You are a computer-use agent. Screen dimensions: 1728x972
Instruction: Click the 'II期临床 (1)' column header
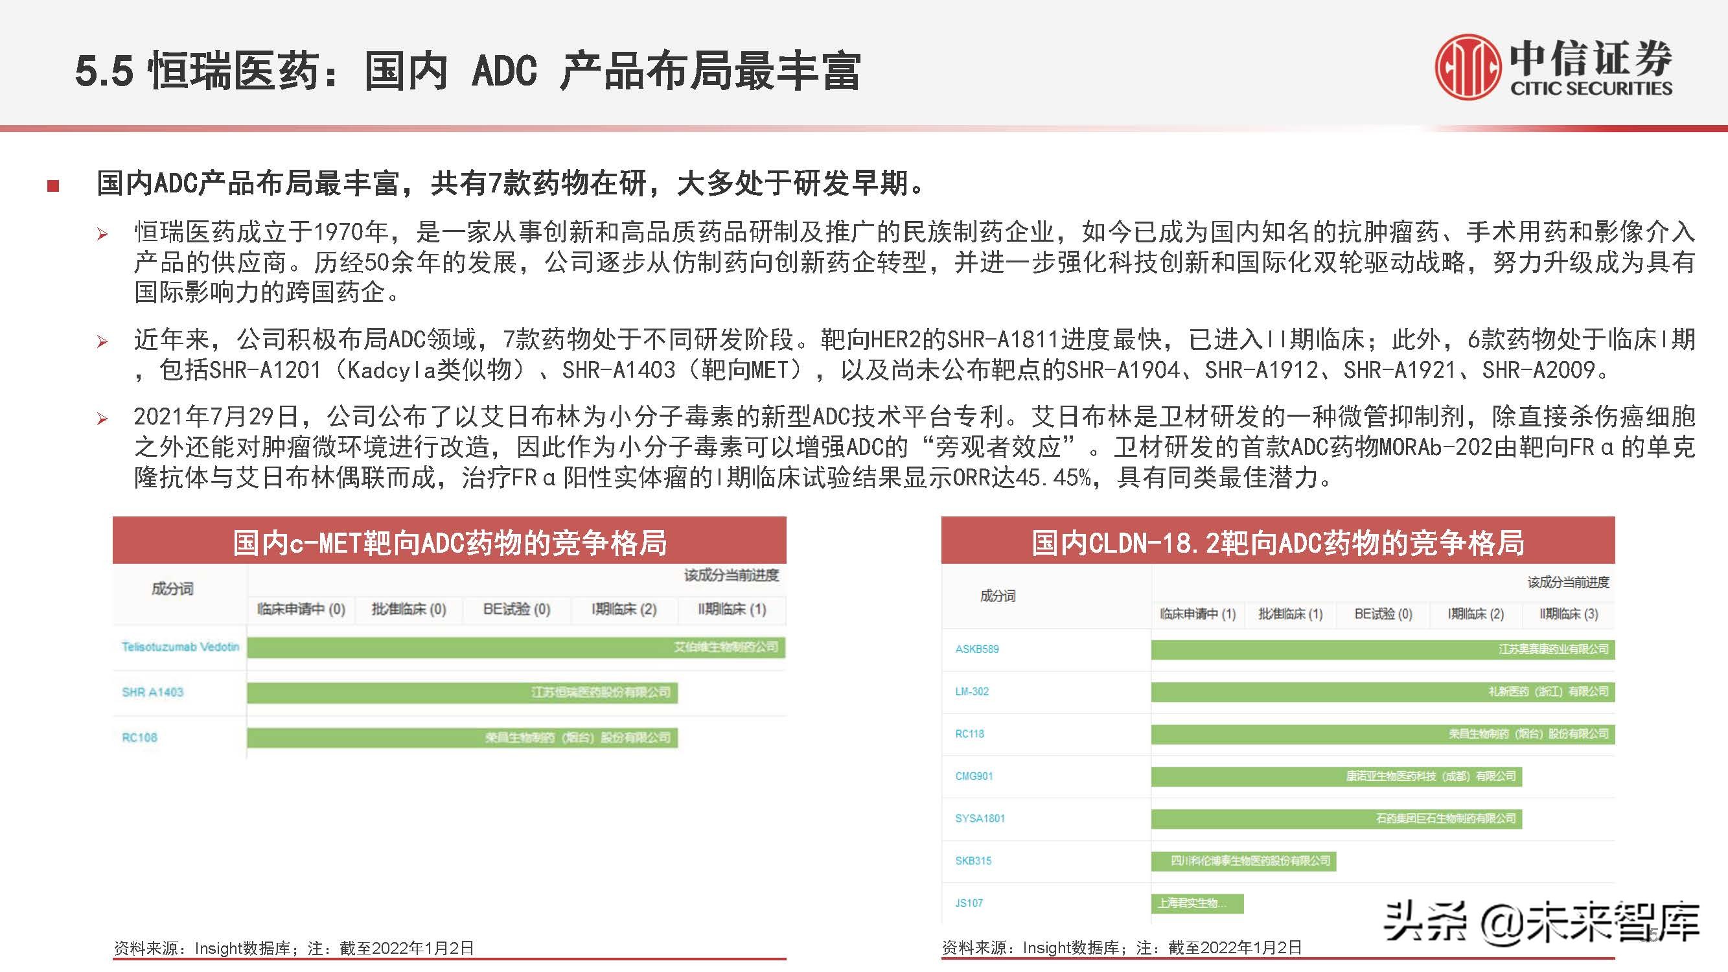(x=732, y=609)
